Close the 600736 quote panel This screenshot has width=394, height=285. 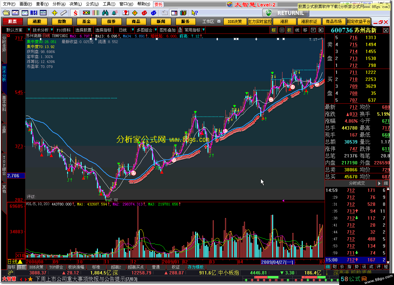(386, 30)
